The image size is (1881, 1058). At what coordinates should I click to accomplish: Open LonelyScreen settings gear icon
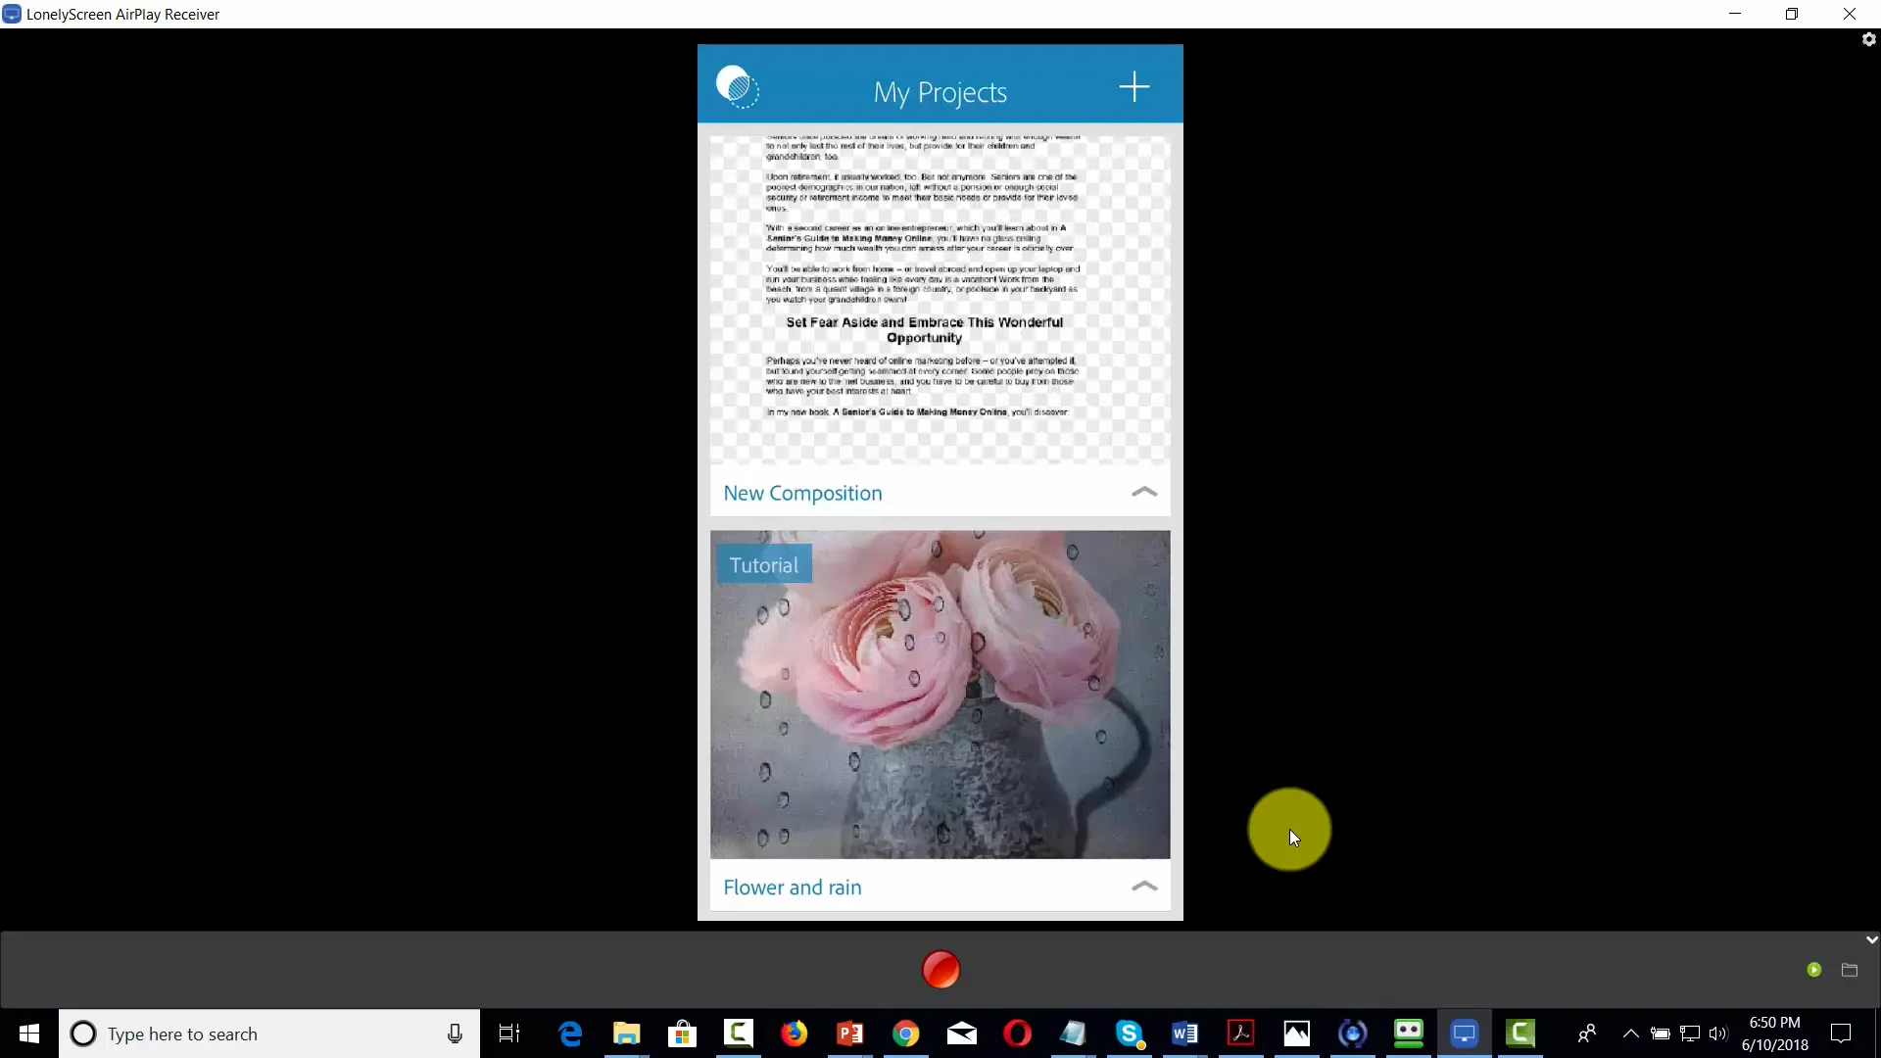tap(1868, 39)
